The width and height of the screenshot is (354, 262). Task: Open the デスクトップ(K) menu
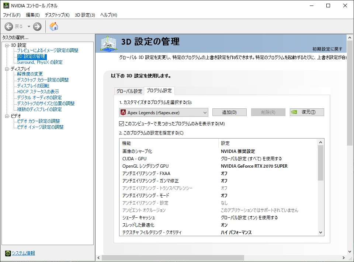pyautogui.click(x=57, y=15)
